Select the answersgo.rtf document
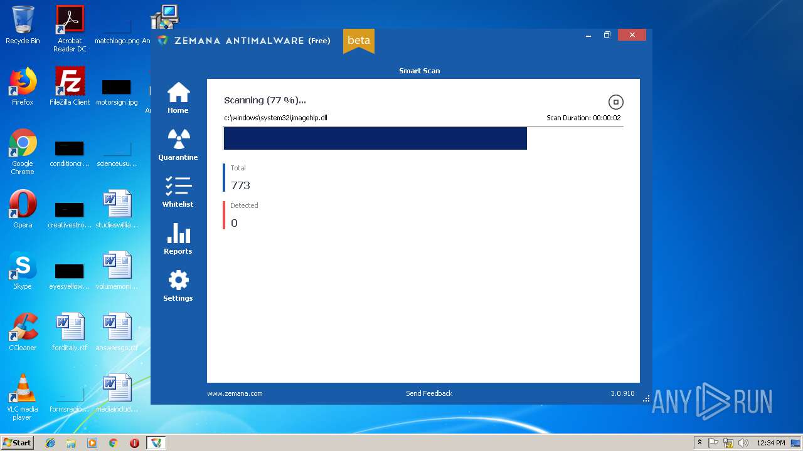This screenshot has width=803, height=451. [x=117, y=332]
